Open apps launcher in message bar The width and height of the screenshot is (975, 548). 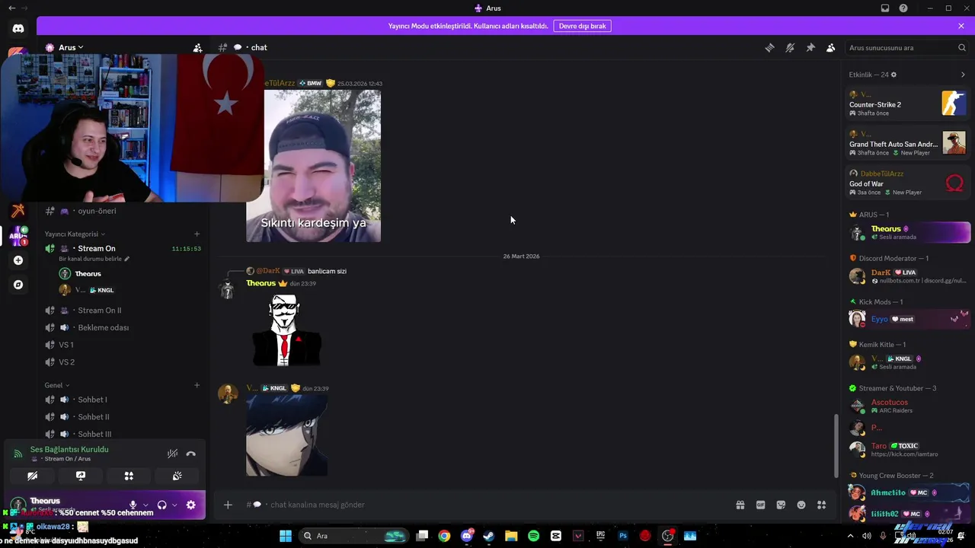click(821, 505)
